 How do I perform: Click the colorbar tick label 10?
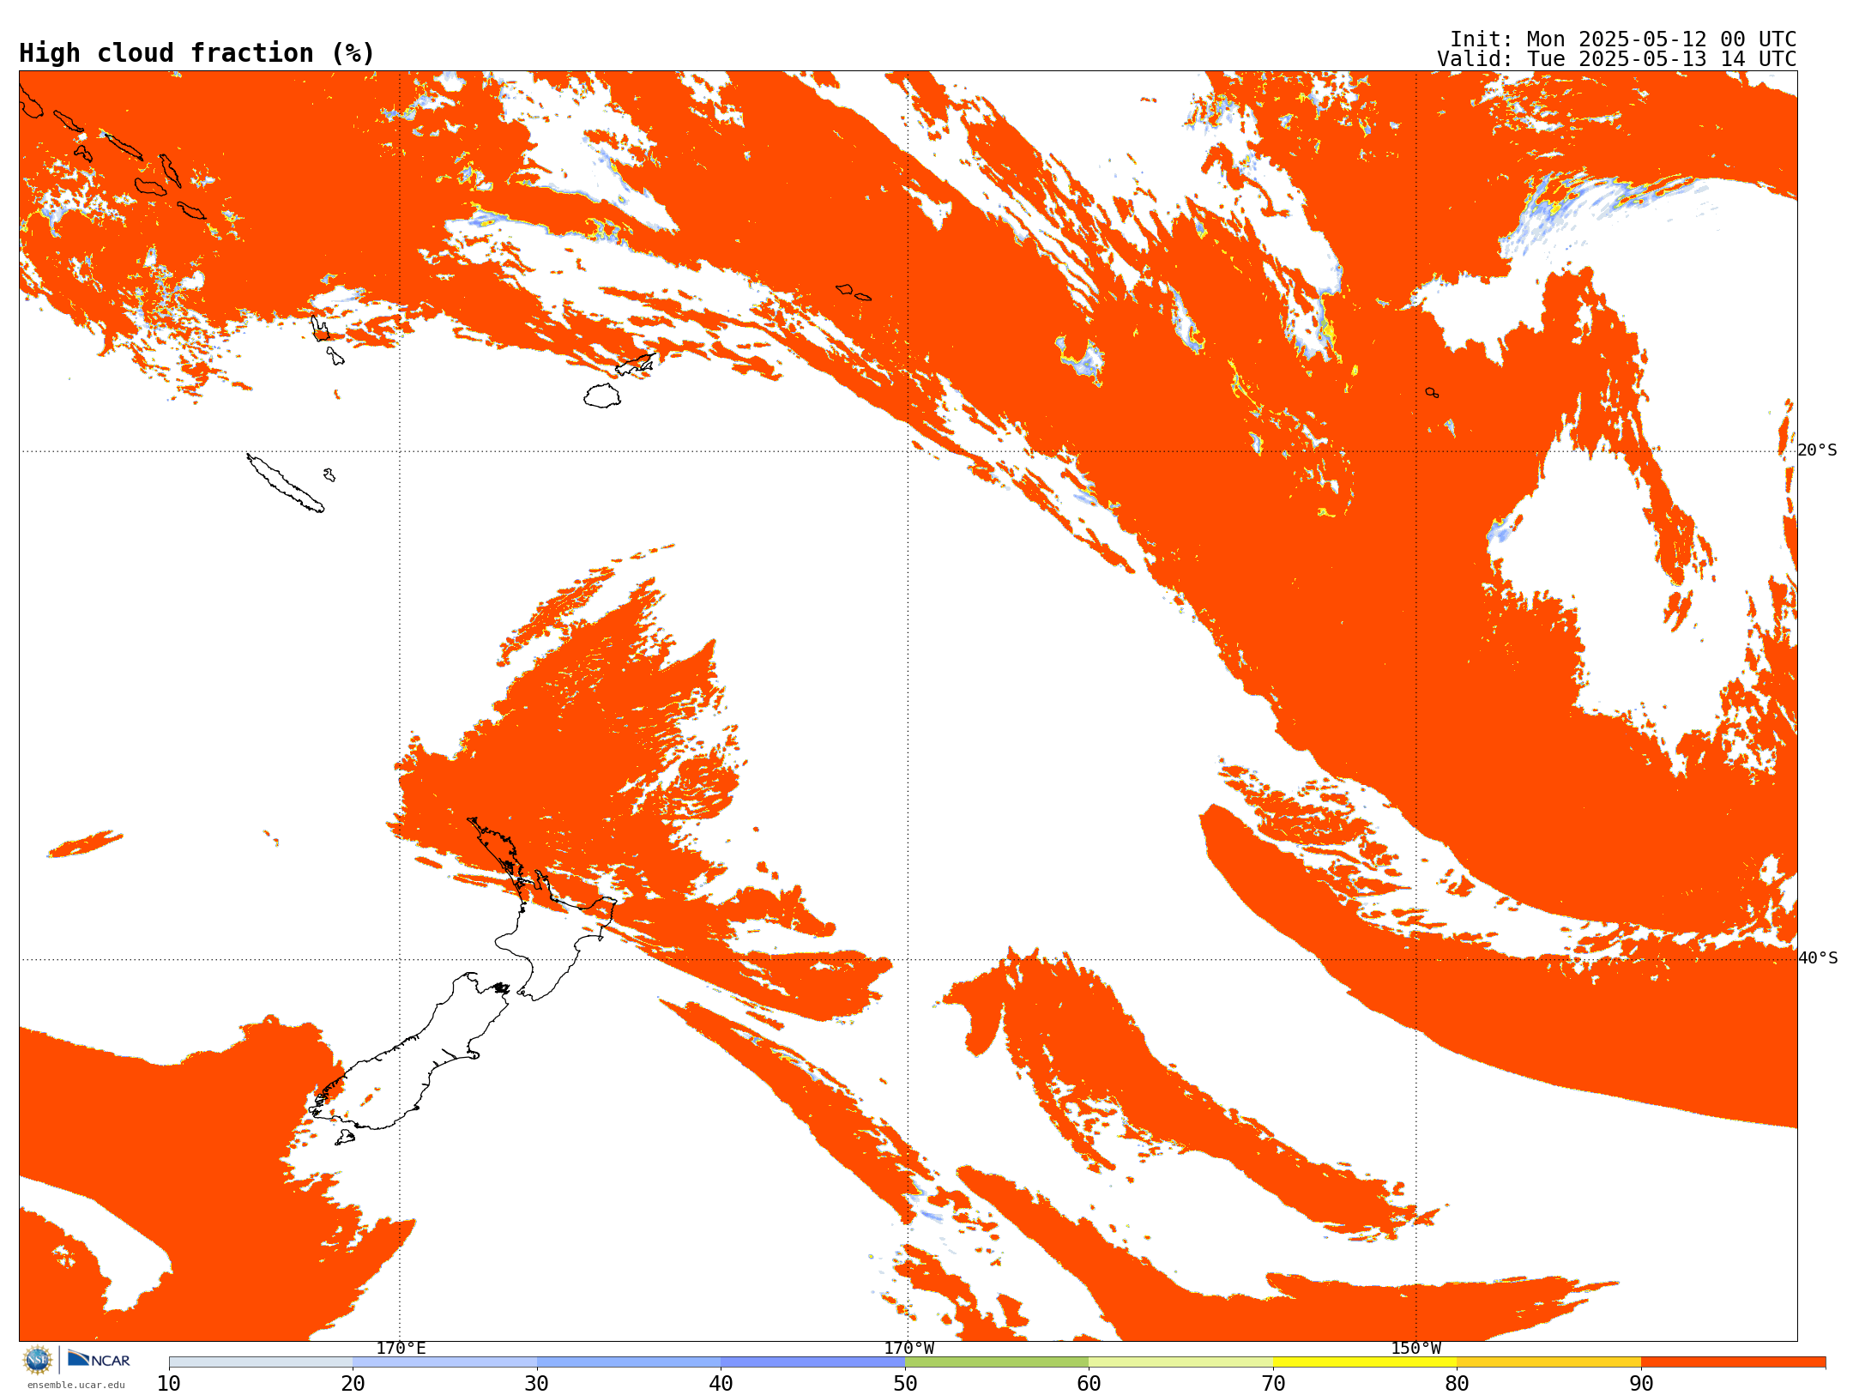[169, 1384]
